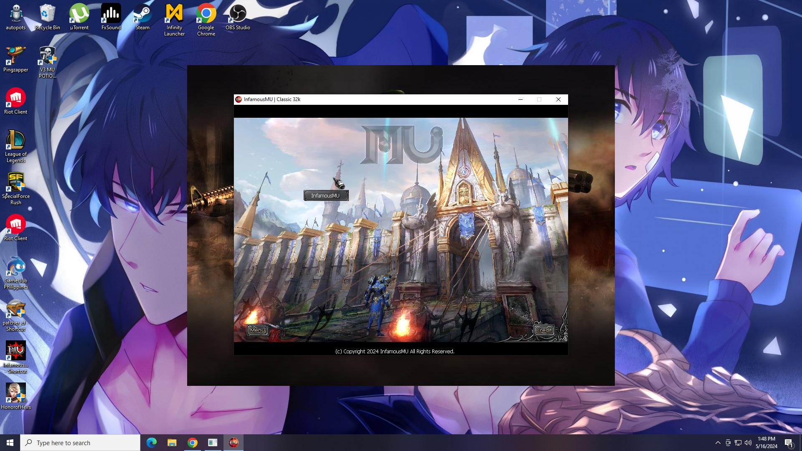The image size is (802, 451).
Task: Open the clock showing 1:48 PM
Action: tap(766, 443)
